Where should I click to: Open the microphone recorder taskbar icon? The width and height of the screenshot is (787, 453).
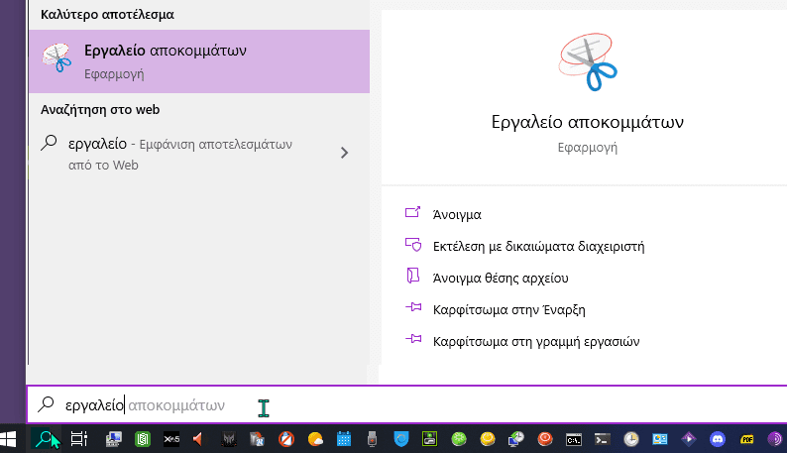[372, 439]
